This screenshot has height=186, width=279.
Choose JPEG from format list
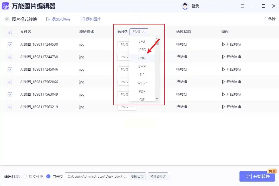click(x=142, y=50)
